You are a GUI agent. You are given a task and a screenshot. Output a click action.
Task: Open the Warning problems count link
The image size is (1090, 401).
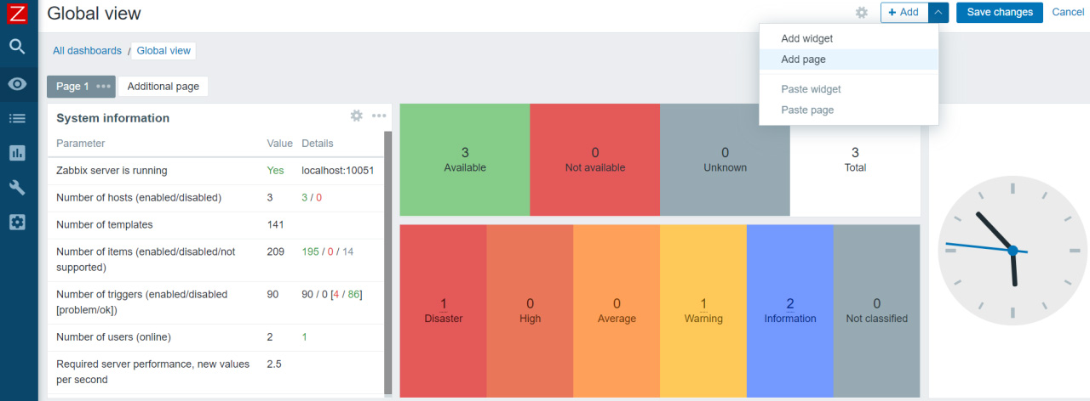click(703, 304)
